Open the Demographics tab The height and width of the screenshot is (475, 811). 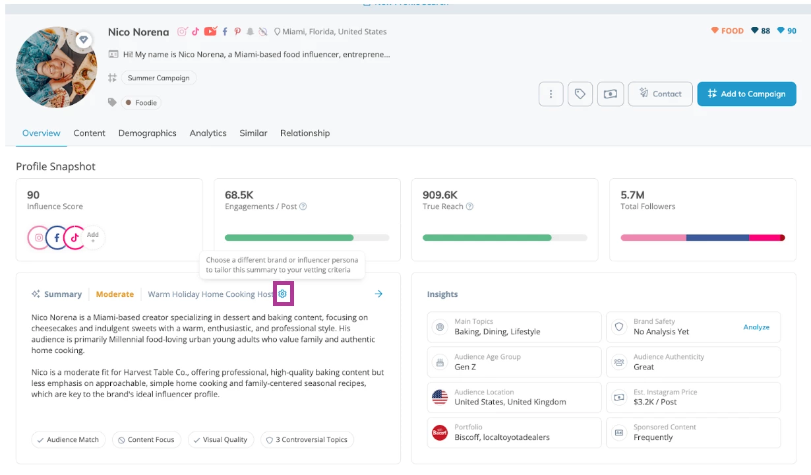pos(148,133)
